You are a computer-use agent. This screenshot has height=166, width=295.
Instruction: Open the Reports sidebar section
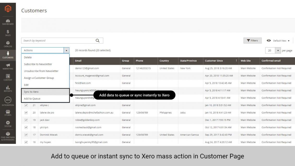(x=8, y=89)
